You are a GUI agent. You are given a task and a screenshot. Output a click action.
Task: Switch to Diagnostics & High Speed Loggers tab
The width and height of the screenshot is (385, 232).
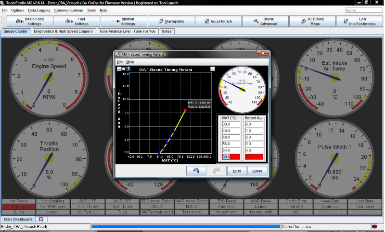tap(64, 31)
